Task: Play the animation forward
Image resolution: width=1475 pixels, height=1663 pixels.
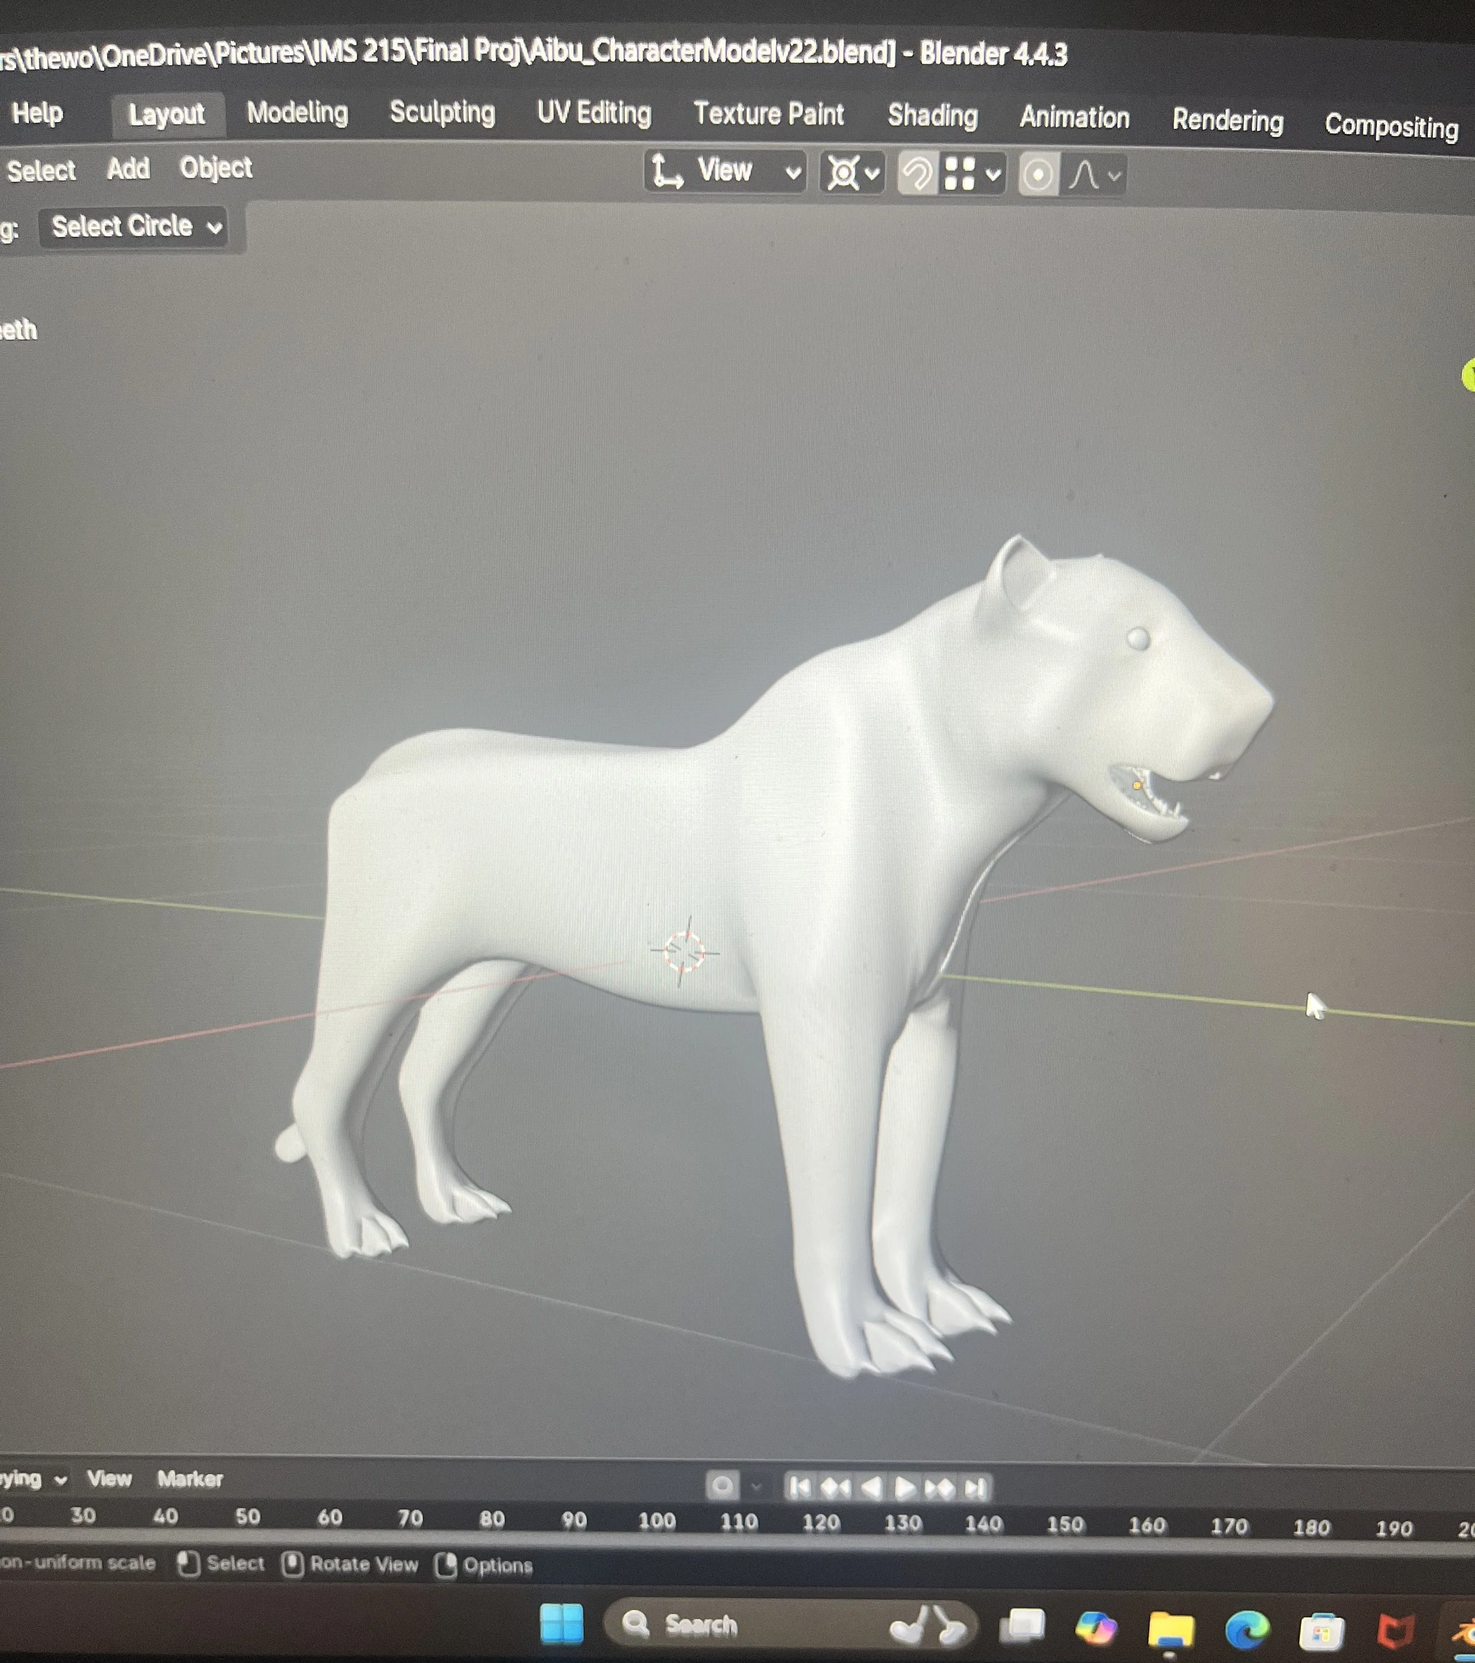Action: click(x=904, y=1487)
